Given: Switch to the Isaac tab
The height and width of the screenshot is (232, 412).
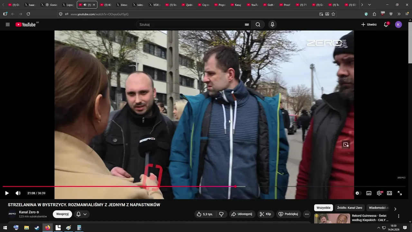Looking at the screenshot, I should (x=30, y=5).
